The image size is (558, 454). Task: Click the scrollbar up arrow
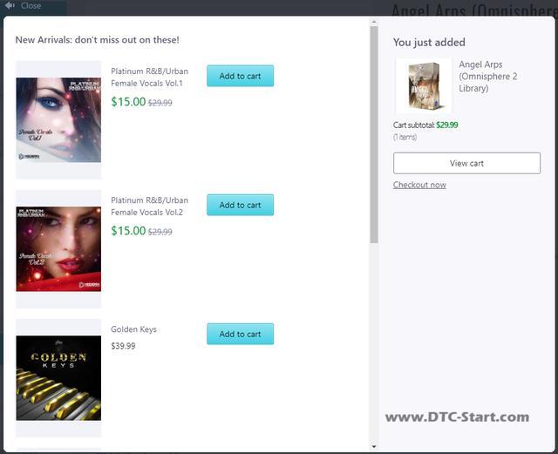[374, 23]
